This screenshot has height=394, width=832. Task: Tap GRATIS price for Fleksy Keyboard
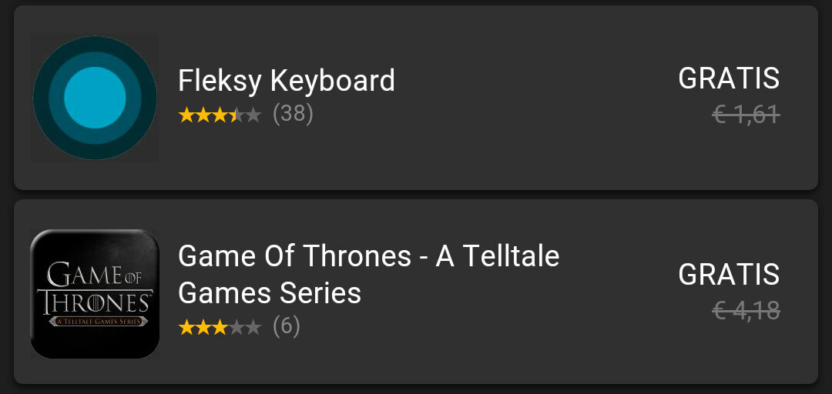(729, 79)
